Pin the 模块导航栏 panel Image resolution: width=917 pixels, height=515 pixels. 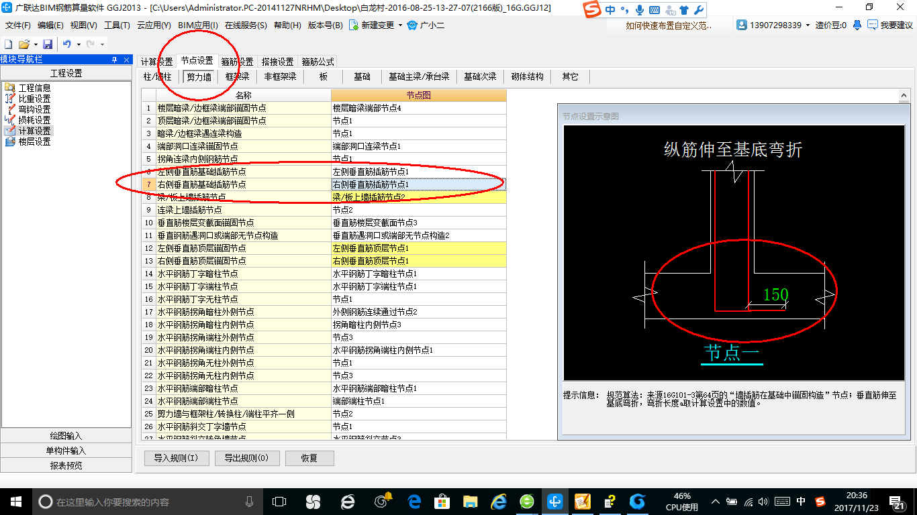[115, 60]
